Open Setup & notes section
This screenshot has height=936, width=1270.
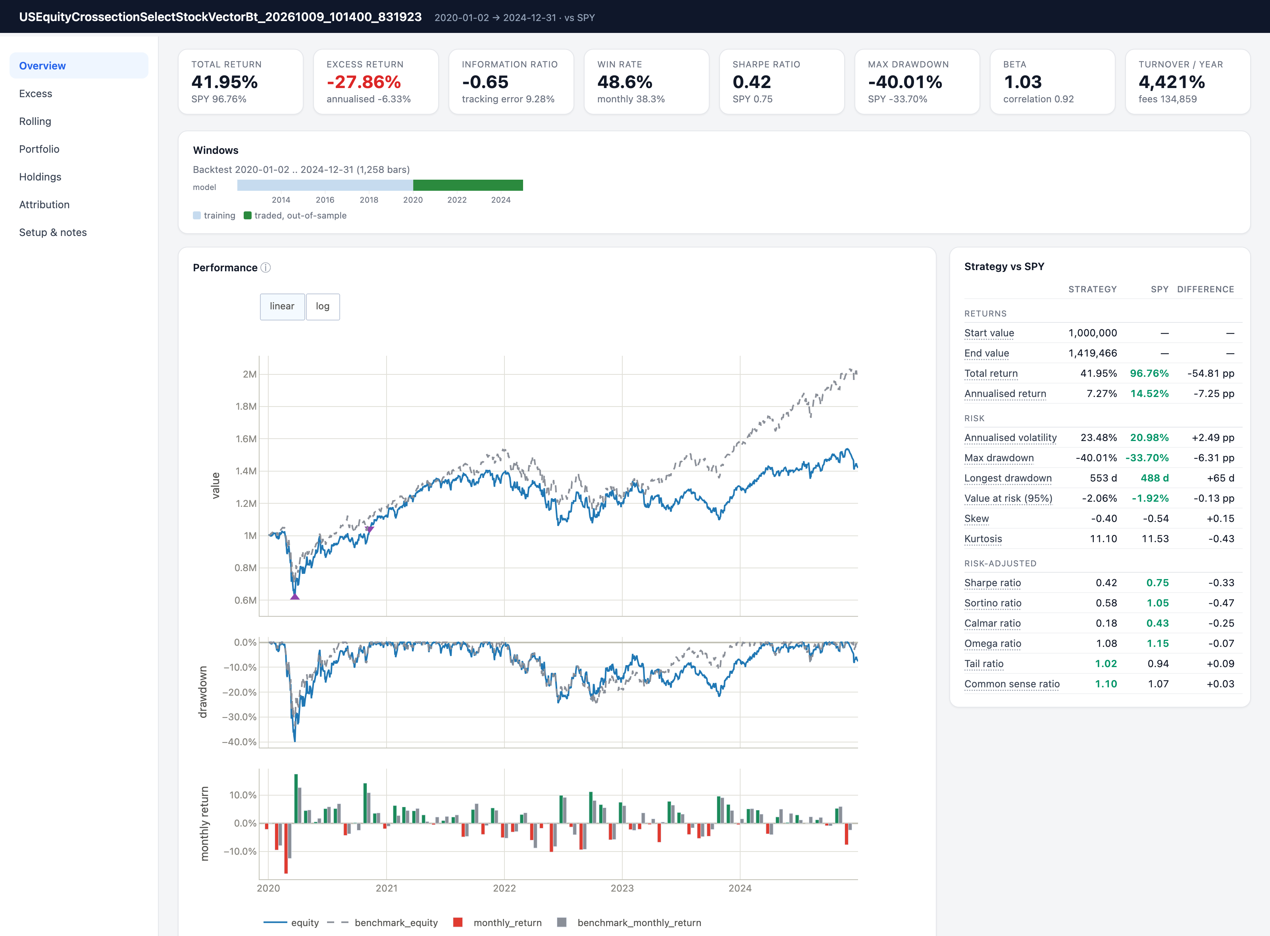point(79,232)
